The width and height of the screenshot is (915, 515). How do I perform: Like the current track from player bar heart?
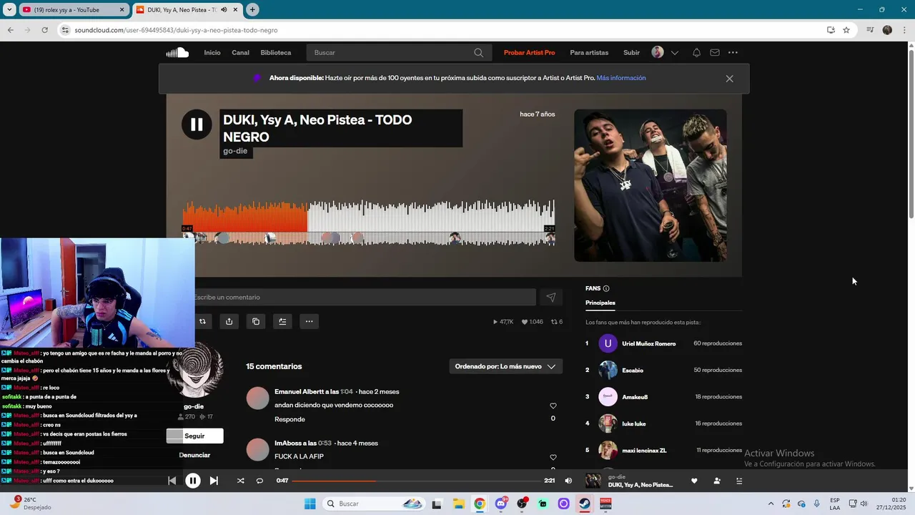(x=694, y=481)
